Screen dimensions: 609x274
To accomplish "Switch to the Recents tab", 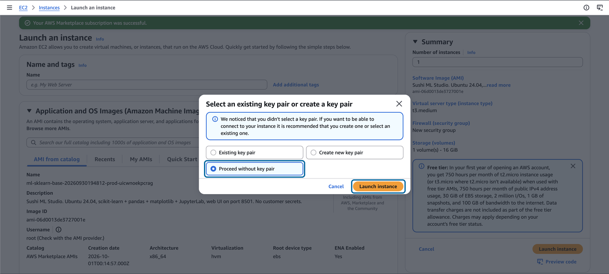I will 105,159.
